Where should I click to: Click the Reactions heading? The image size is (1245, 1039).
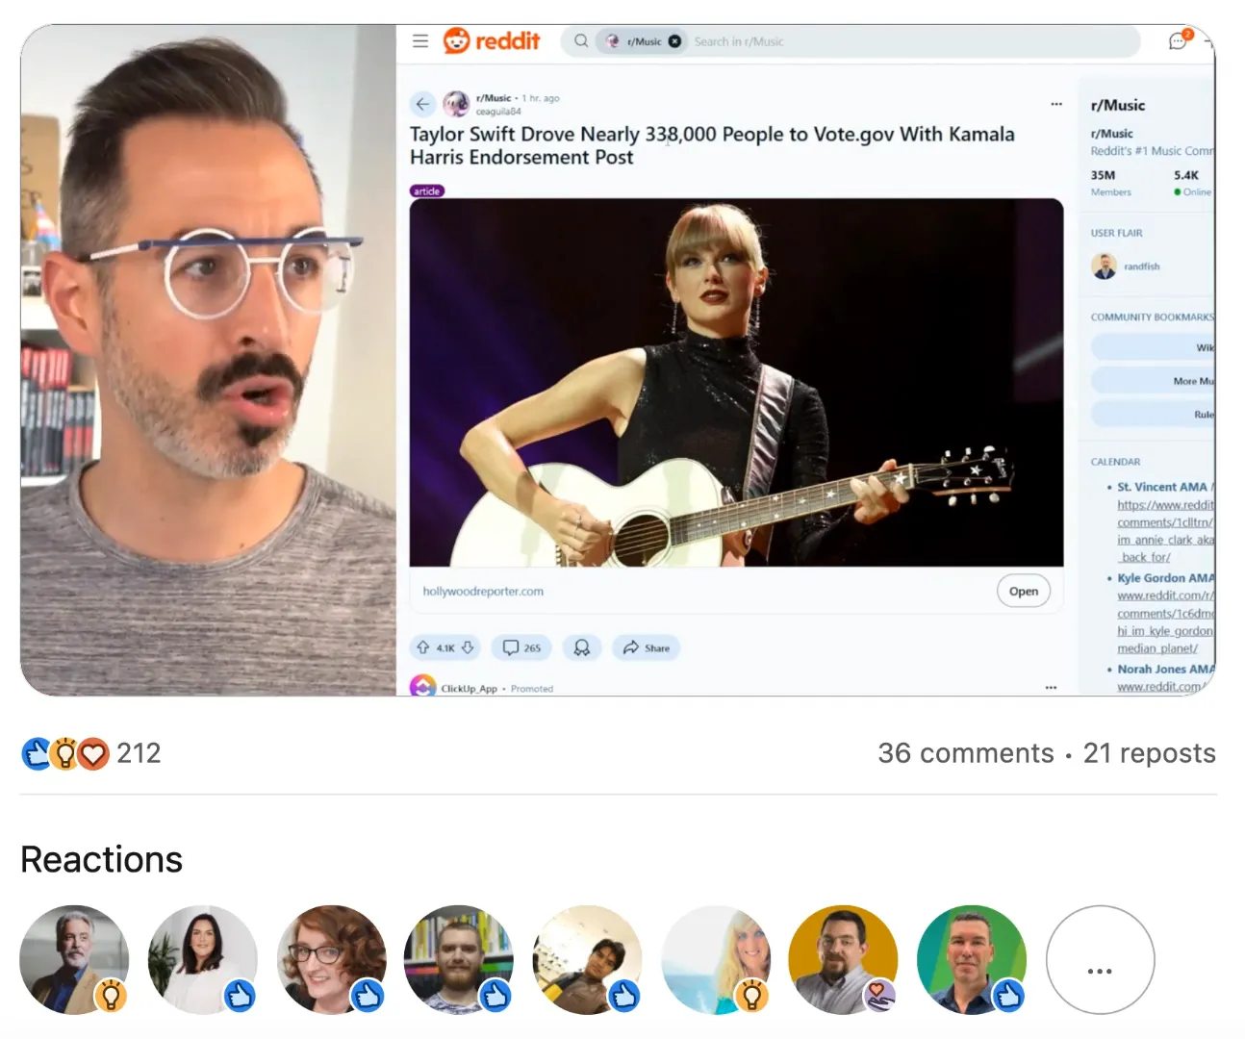102,859
